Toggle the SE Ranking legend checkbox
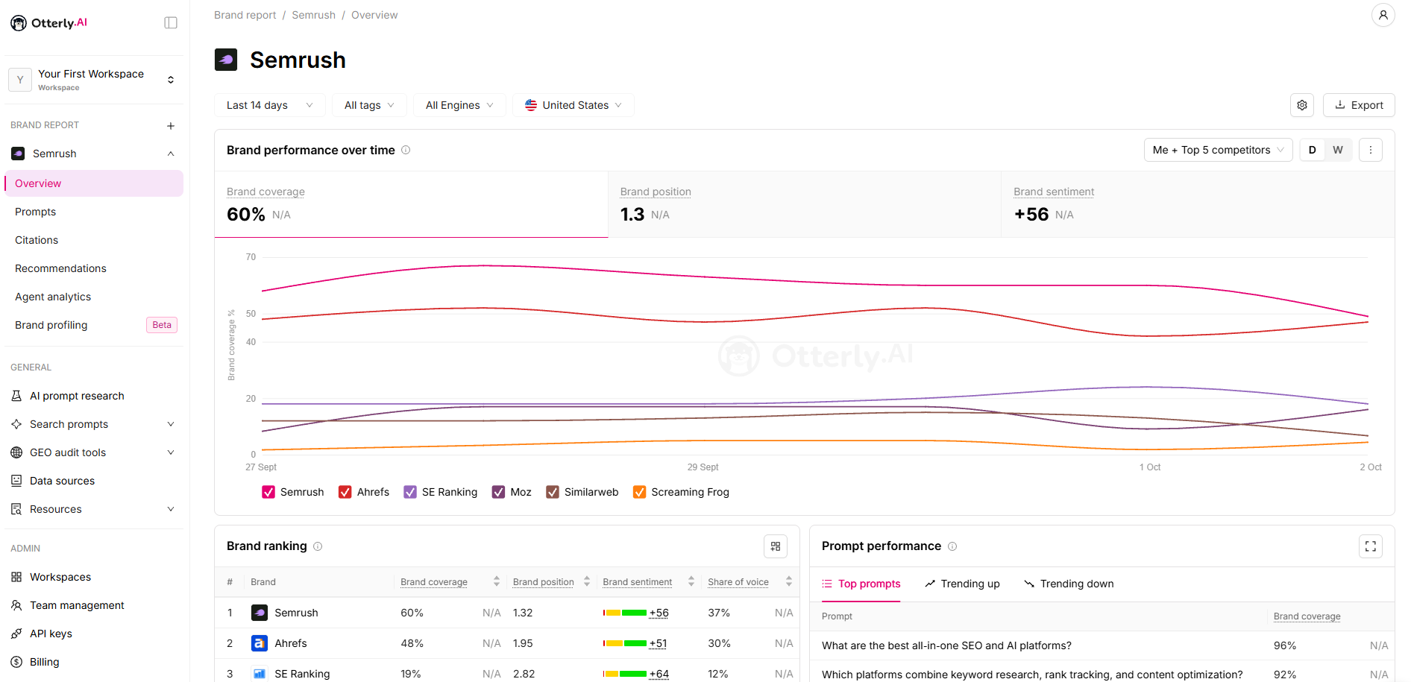Viewport: 1411px width, 682px height. [x=410, y=492]
